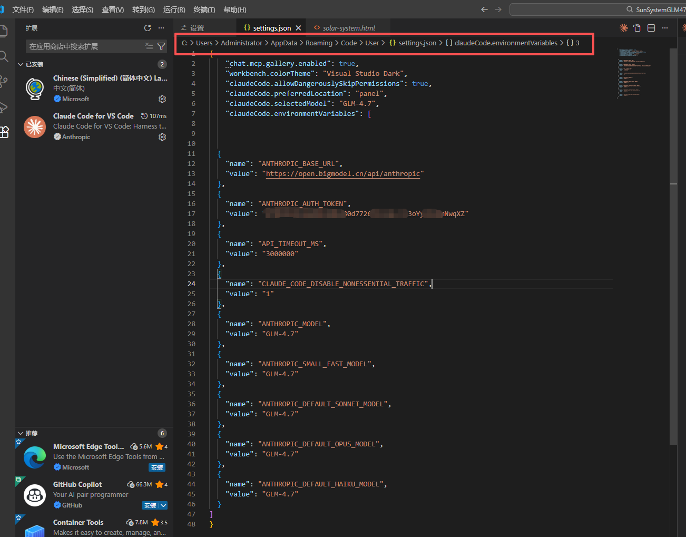Install GitHub Copilot extension
This screenshot has height=537, width=686.
(150, 505)
